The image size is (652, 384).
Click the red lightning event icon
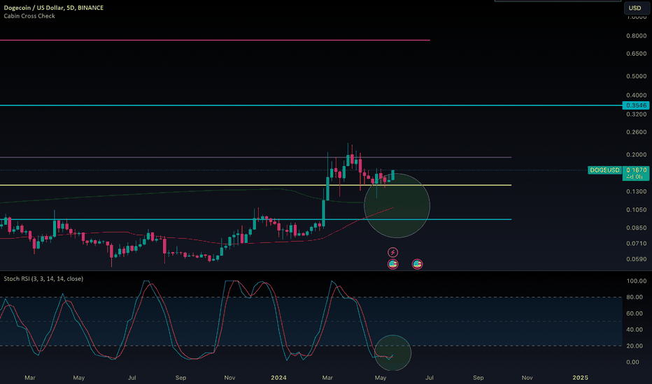392,252
